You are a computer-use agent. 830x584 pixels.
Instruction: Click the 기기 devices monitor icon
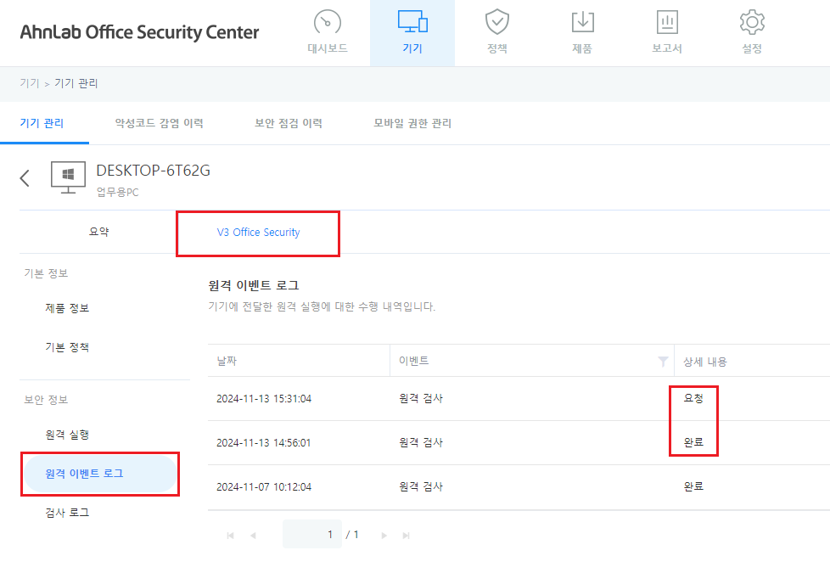(412, 23)
